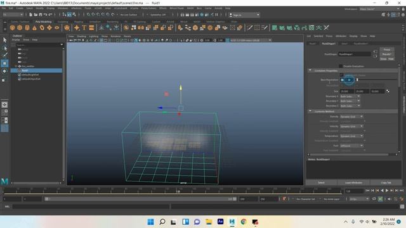Create a polygon cylinder from the shelf
Screen dimensions: 406x228
pyautogui.click(x=27, y=28)
